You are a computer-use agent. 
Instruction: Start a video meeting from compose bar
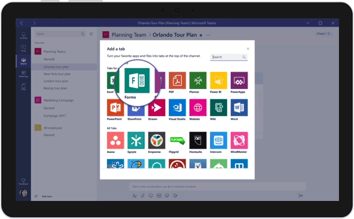[x=175, y=196]
